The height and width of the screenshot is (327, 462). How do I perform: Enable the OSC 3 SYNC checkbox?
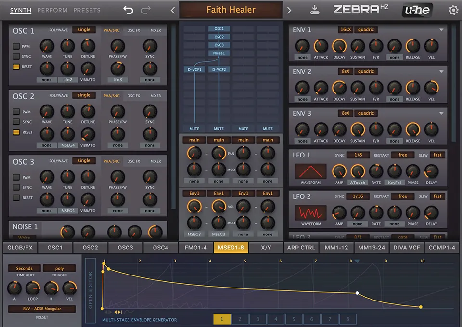click(16, 187)
